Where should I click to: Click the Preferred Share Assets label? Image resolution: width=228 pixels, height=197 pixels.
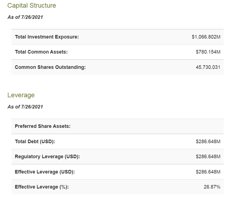click(x=42, y=126)
